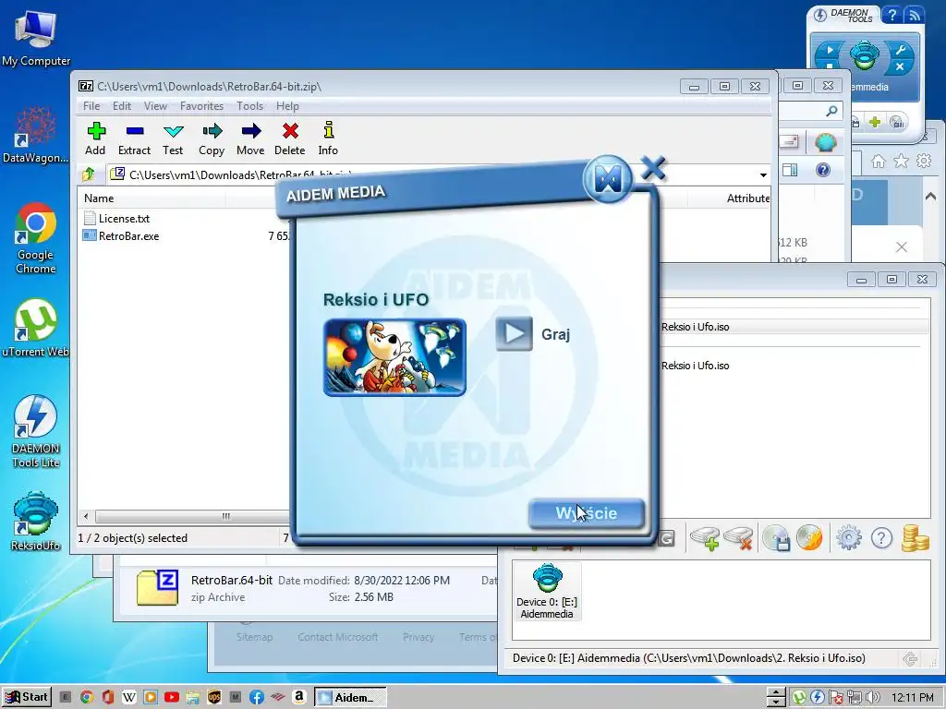Viewport: 946px width, 709px height.
Task: Go up one folder in 7-Zip
Action: 89,174
